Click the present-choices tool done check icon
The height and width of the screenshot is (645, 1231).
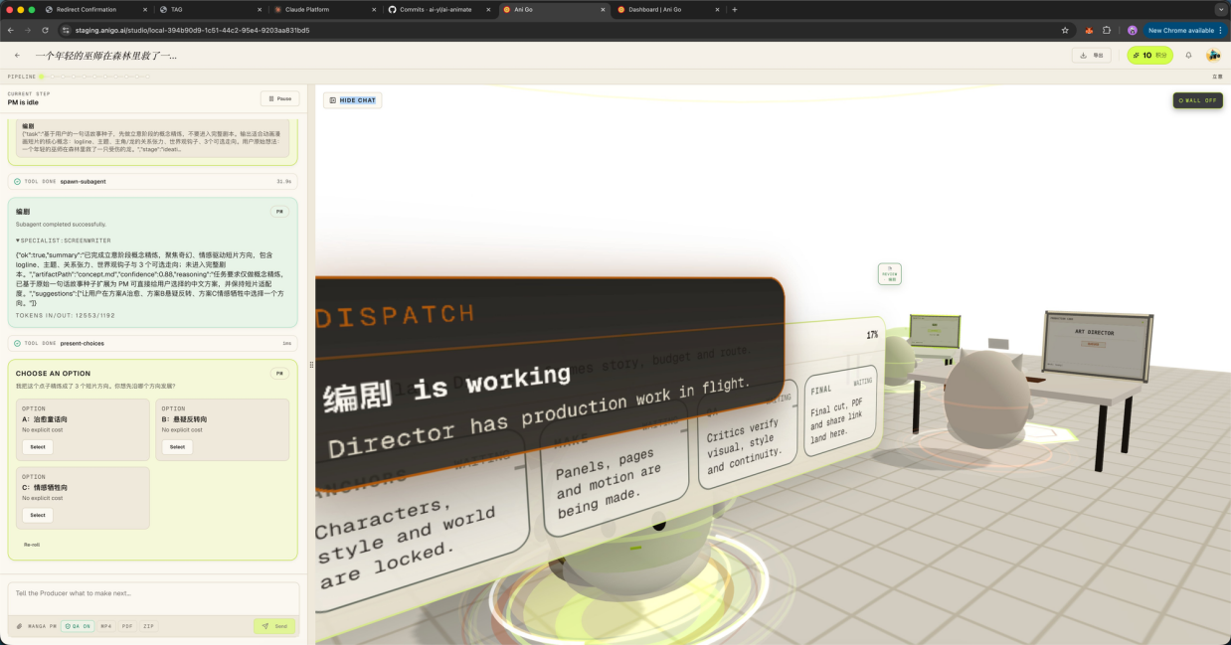(x=17, y=343)
